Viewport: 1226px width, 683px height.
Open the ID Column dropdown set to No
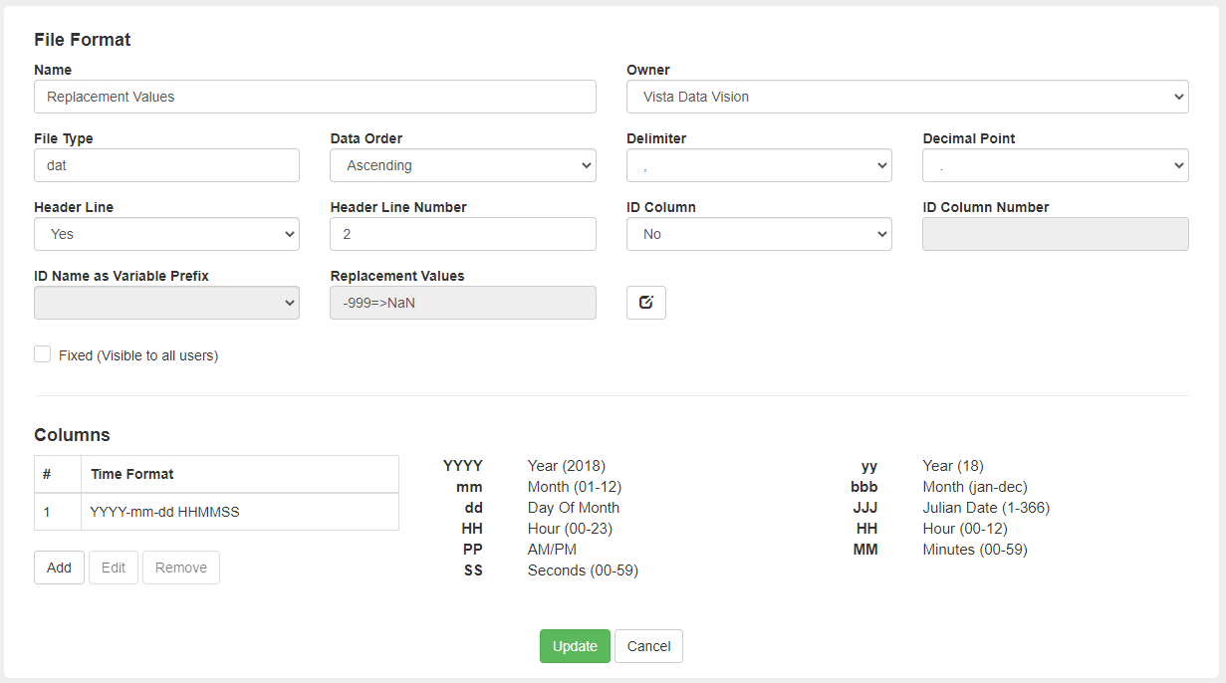click(x=759, y=234)
